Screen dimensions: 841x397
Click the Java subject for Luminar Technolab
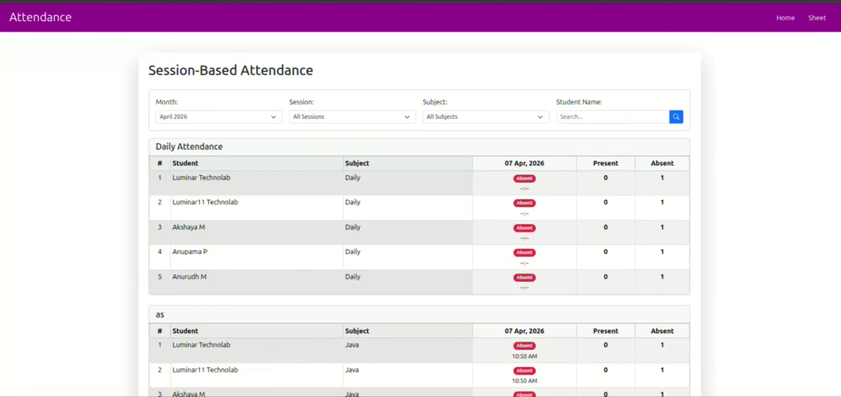pyautogui.click(x=352, y=345)
